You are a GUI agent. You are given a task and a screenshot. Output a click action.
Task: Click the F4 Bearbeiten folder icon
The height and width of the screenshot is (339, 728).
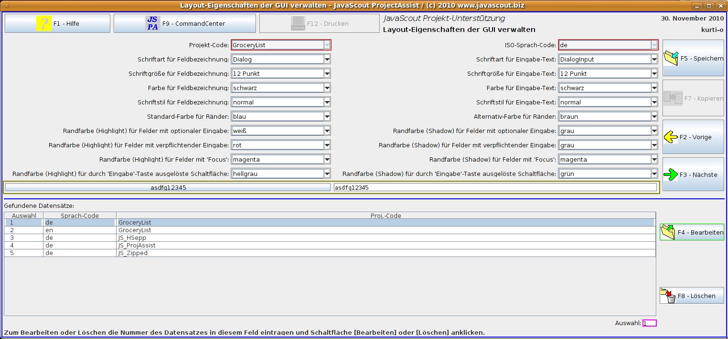(668, 232)
